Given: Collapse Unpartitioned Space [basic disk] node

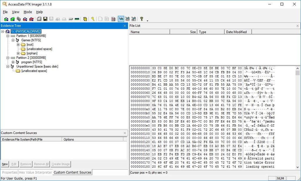Looking at the screenshot, I should [x=8, y=67].
